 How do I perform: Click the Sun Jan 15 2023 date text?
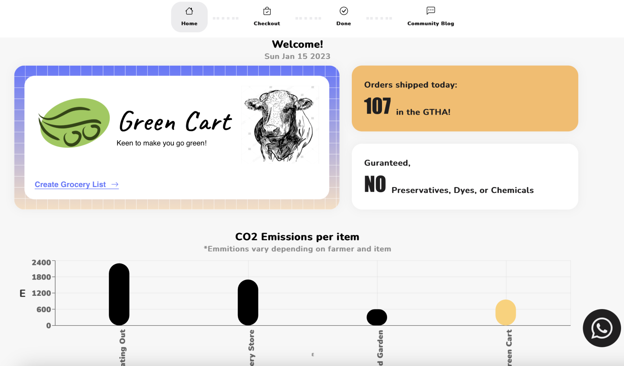pos(297,56)
